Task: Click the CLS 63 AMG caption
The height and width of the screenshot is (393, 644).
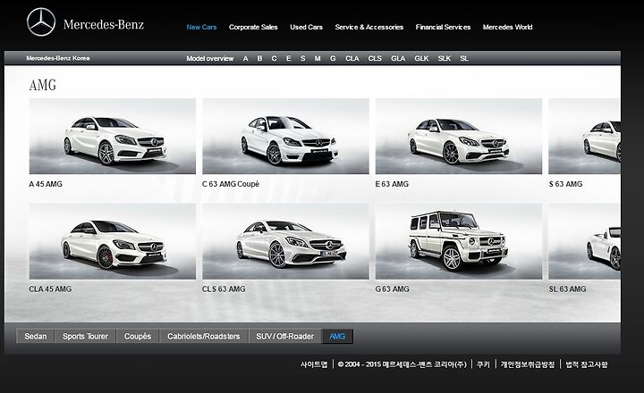Action: [x=224, y=289]
